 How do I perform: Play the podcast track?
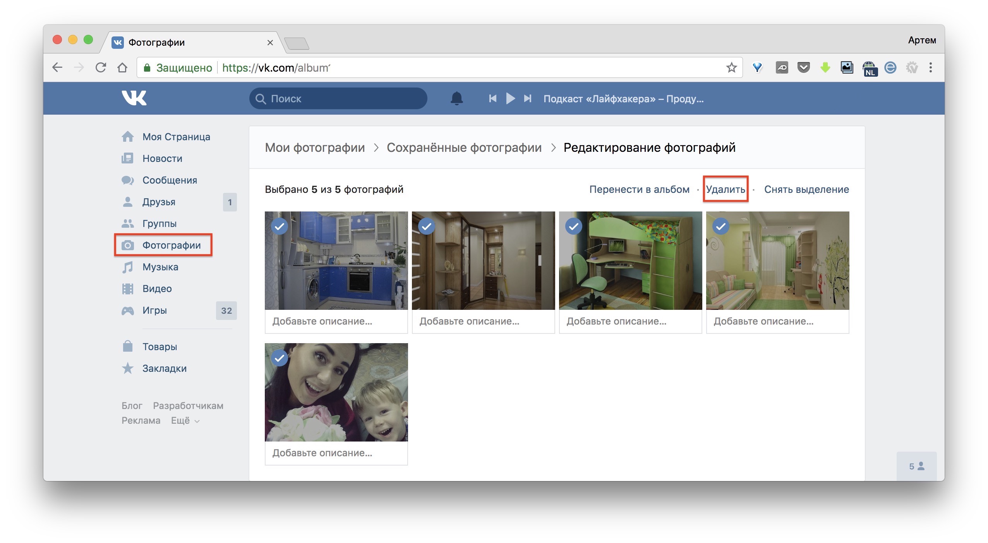point(510,98)
